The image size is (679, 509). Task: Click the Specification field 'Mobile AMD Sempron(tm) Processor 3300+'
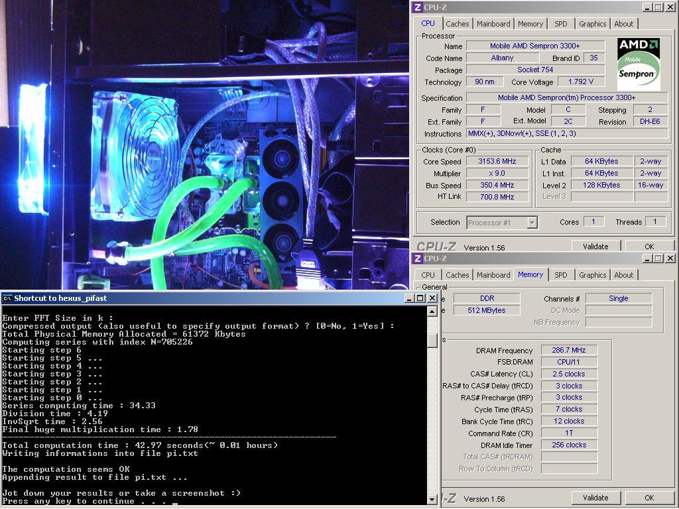567,97
